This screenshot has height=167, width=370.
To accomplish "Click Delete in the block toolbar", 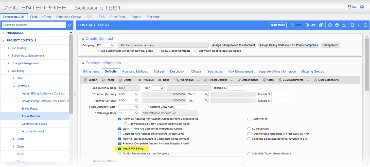I will click(125, 80).
